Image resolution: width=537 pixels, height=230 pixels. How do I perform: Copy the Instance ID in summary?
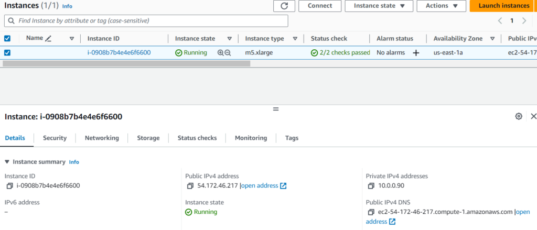(10, 186)
